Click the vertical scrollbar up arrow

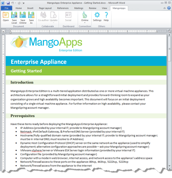click(169, 35)
